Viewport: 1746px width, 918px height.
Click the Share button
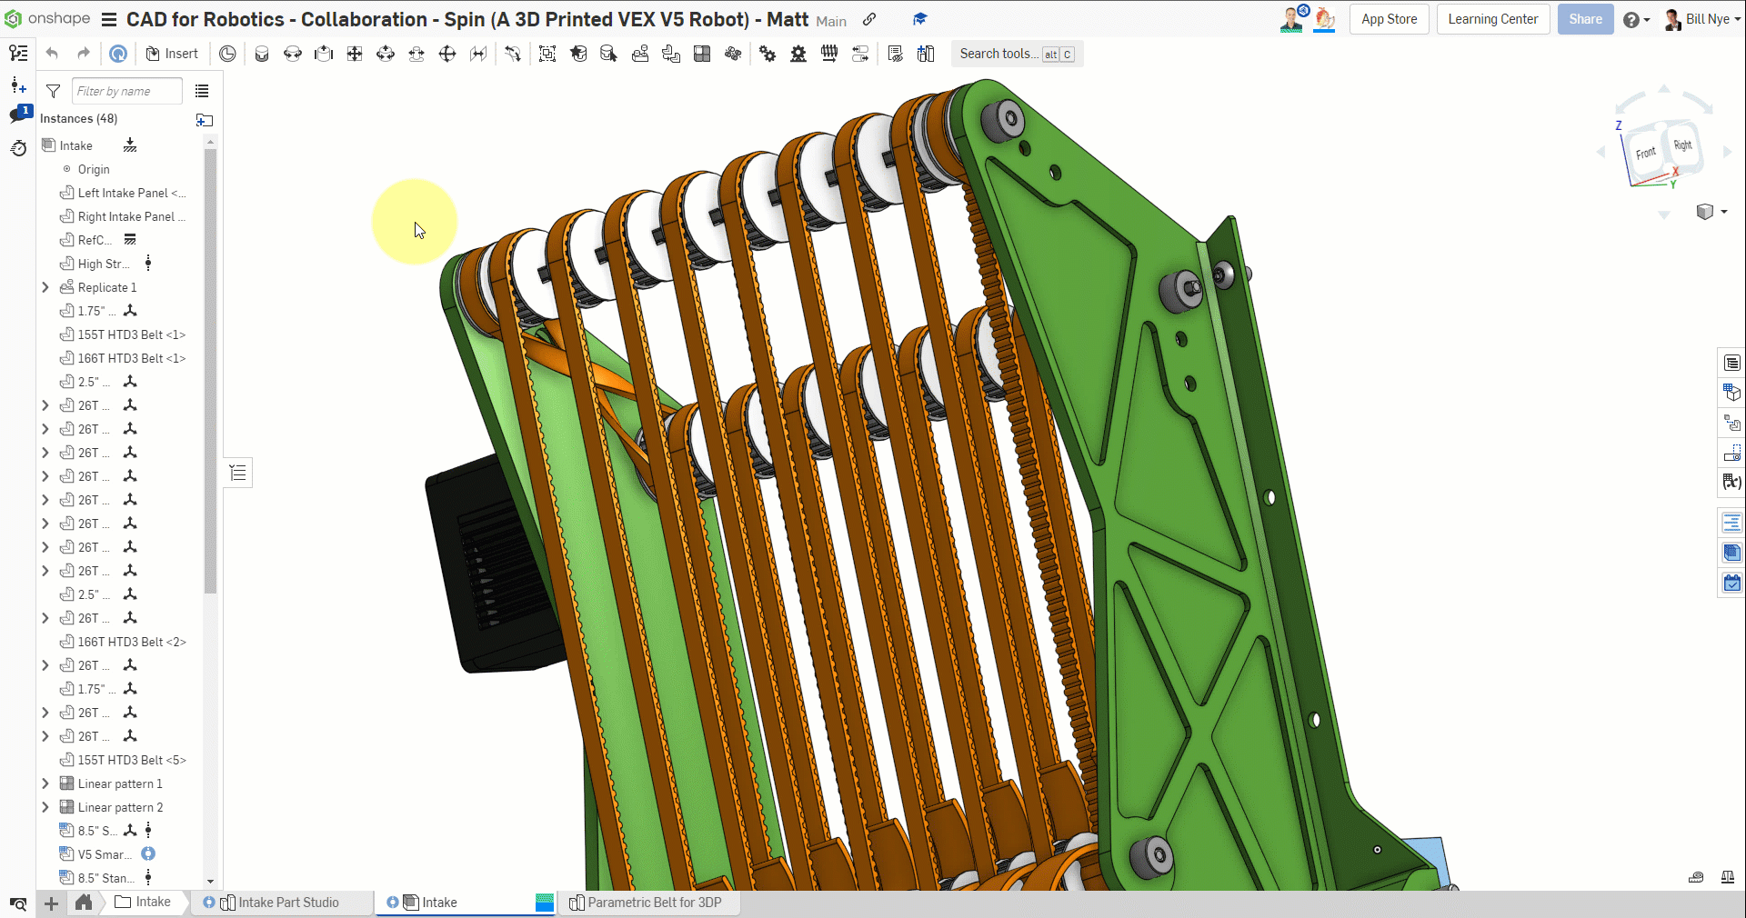click(1585, 19)
